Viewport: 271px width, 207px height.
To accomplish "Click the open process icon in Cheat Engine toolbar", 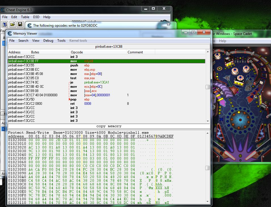I will 5,24.
